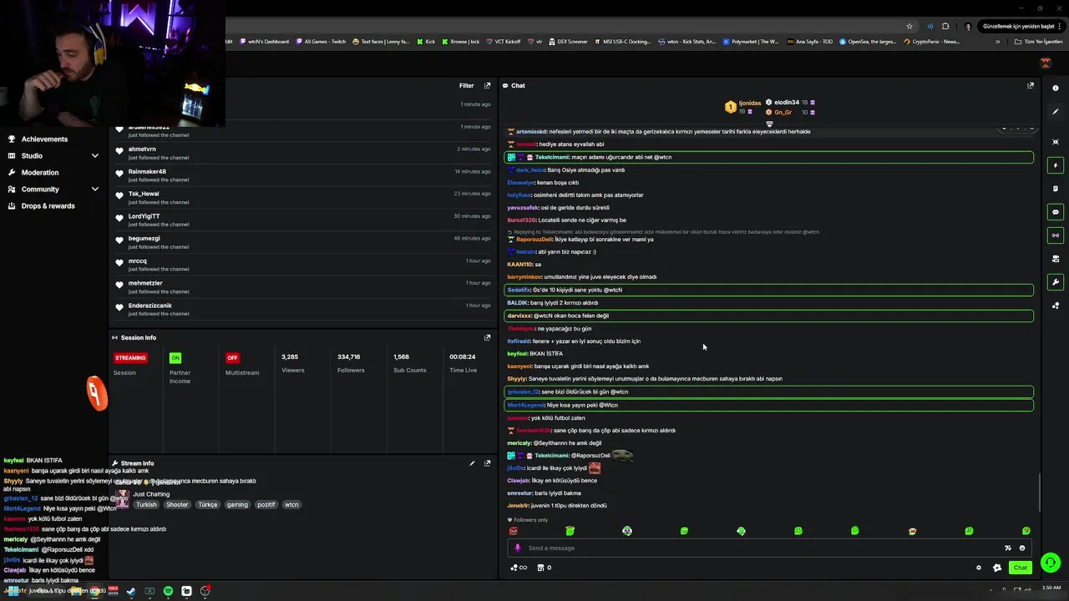Click the green Chat send button

coord(1020,568)
